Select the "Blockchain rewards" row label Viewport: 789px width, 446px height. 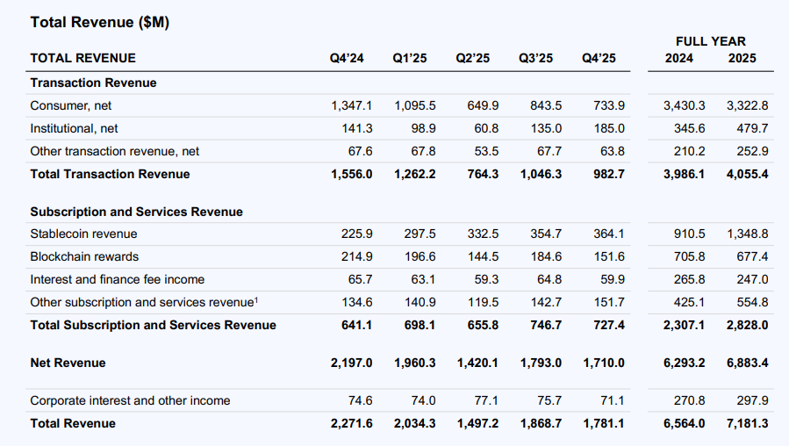click(84, 256)
